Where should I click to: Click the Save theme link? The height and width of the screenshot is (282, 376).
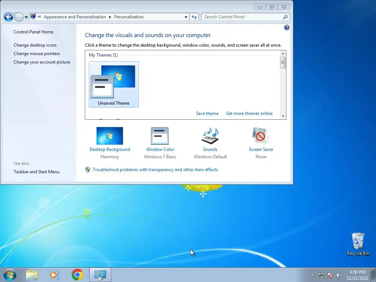click(207, 113)
